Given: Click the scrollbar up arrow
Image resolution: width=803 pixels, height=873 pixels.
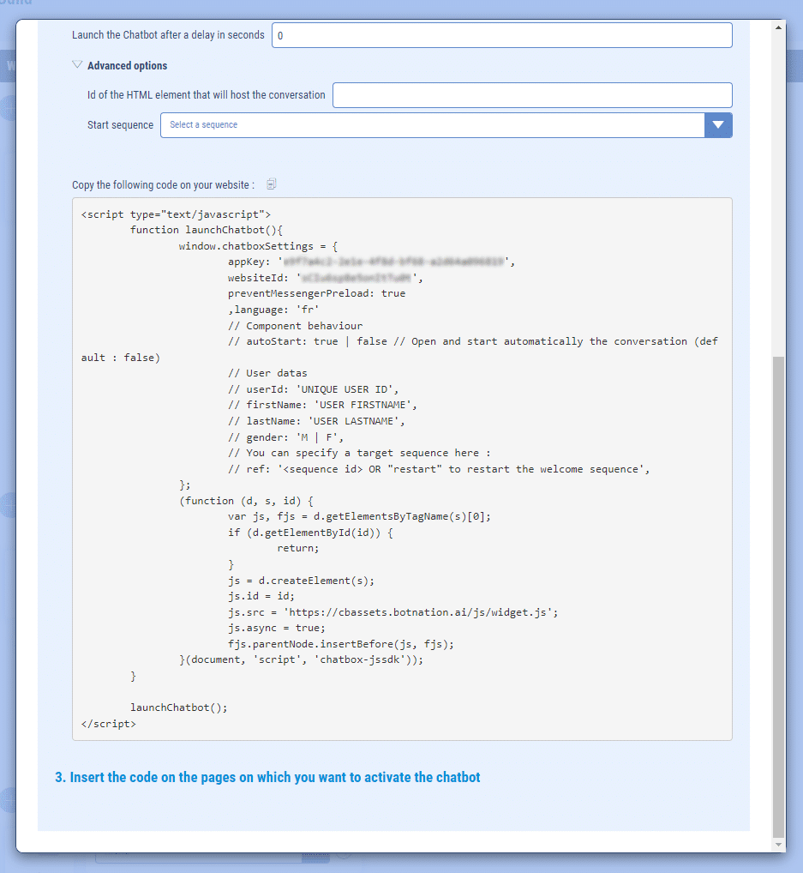Looking at the screenshot, I should pyautogui.click(x=779, y=27).
